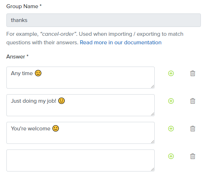This screenshot has width=203, height=175.
Task: Delete the "Any time" answer
Action: coord(193,73)
